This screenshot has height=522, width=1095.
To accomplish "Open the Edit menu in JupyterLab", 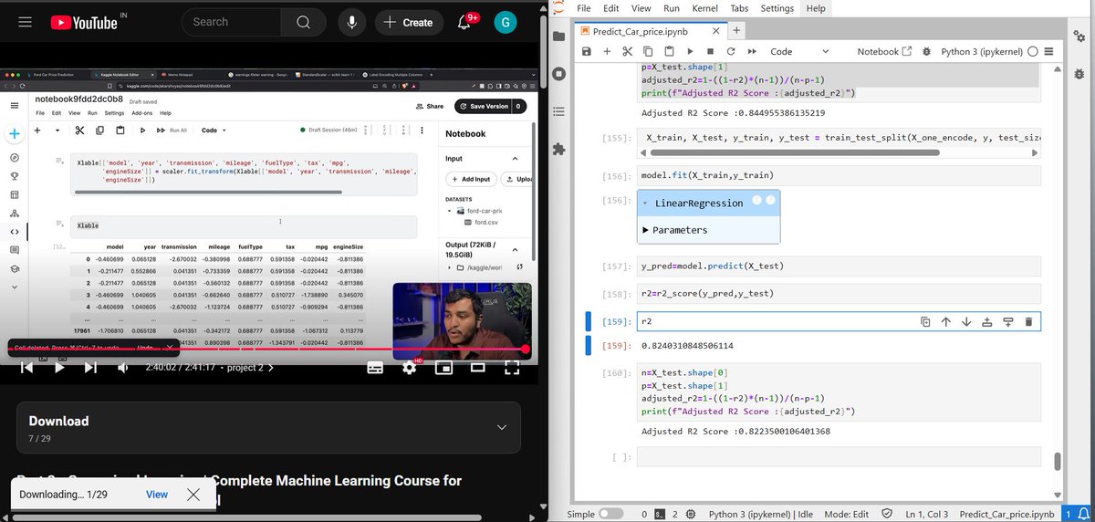I will (611, 8).
